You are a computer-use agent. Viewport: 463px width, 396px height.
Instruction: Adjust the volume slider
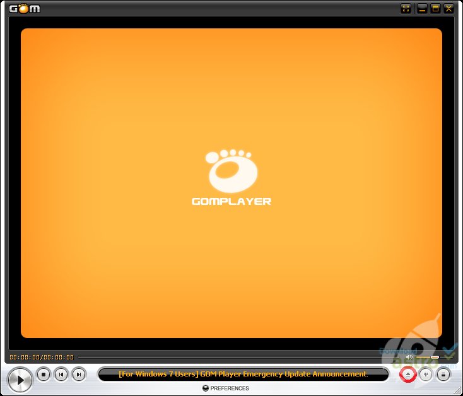tap(434, 358)
